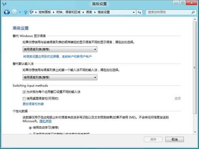Select 使用自动学习(推荐) radio button
199x149 pixels.
click(x=30, y=128)
